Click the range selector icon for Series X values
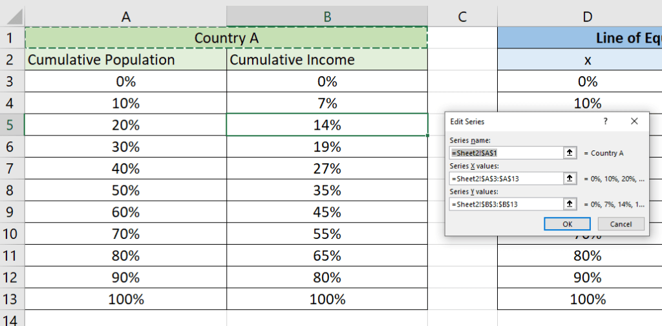This screenshot has width=662, height=326. (570, 178)
